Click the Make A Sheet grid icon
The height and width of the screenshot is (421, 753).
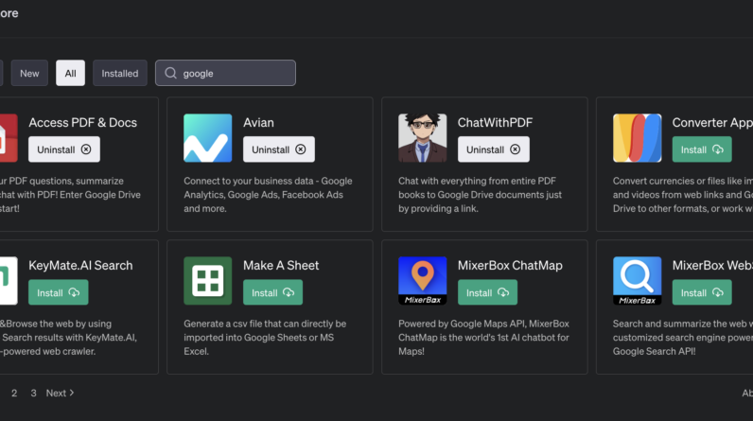coord(207,281)
